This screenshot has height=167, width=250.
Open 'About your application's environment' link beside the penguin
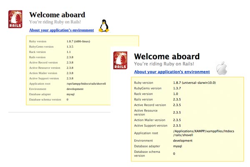[x=61, y=30]
